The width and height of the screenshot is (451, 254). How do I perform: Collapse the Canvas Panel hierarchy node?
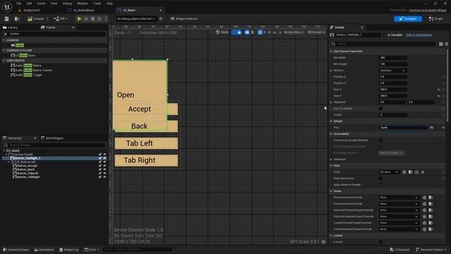6,155
